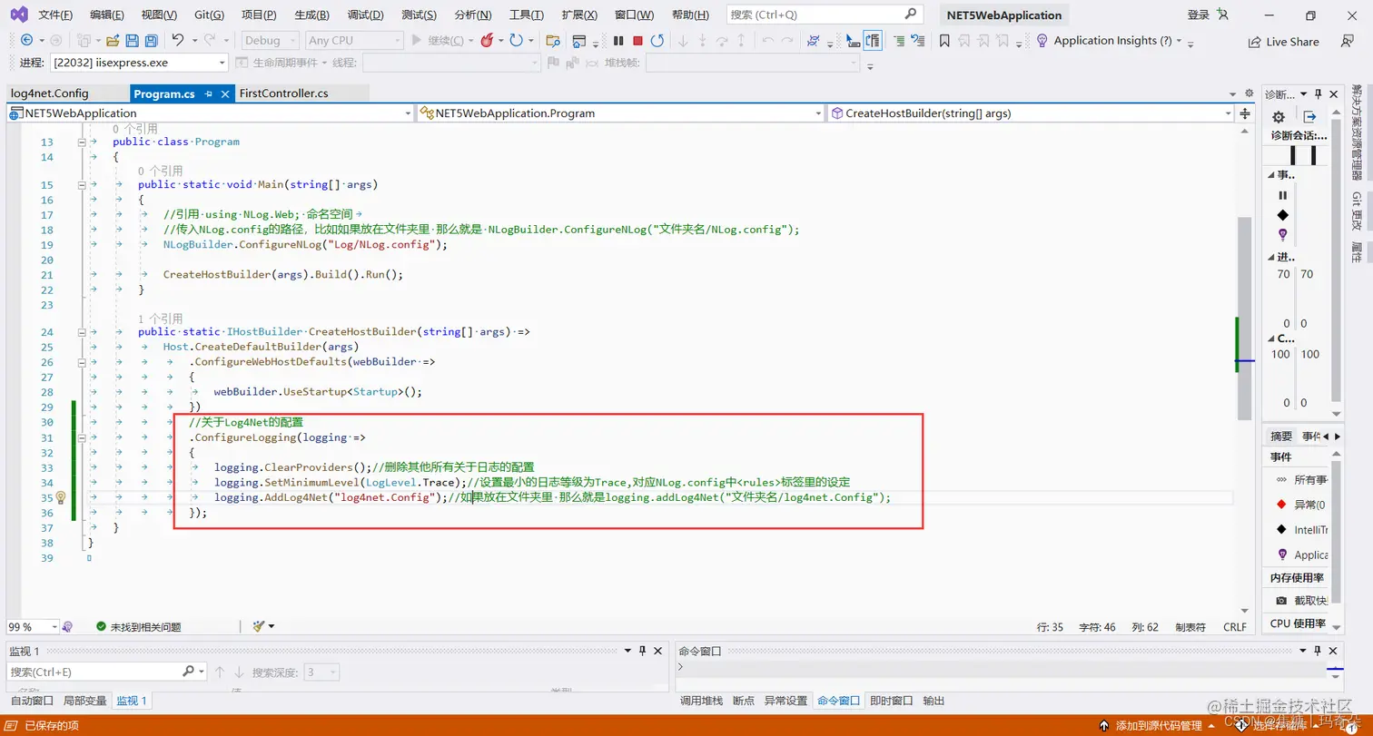Click the camera snapshot icon under memory usage

click(x=1280, y=601)
